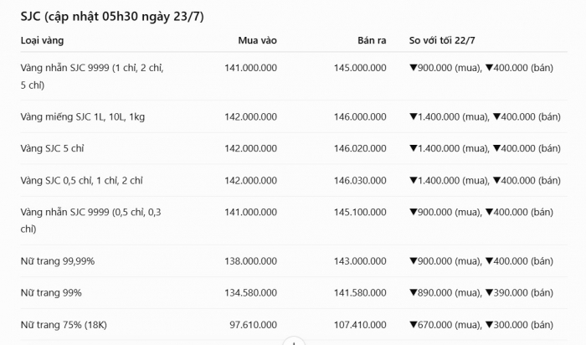Viewport: 586px width, 345px height.
Task: Click the 107.410.000 sell price
Action: pos(360,325)
